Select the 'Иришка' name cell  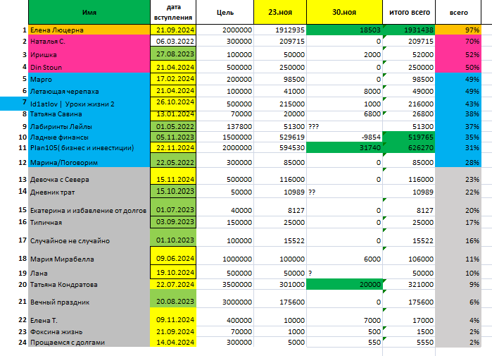(x=89, y=54)
